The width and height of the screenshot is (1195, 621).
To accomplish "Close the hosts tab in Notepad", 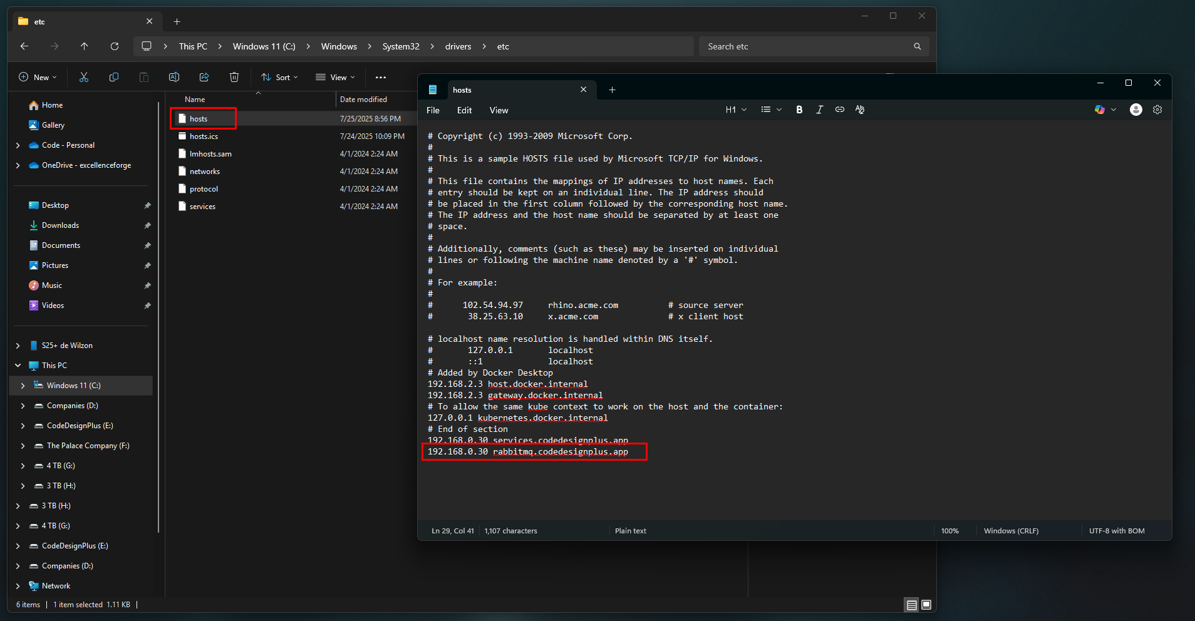I will point(584,90).
